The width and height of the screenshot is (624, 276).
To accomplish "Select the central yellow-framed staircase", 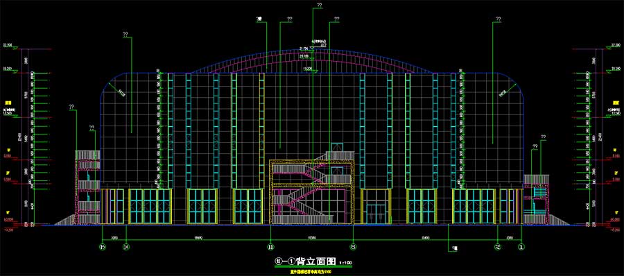I will pyautogui.click(x=311, y=192).
